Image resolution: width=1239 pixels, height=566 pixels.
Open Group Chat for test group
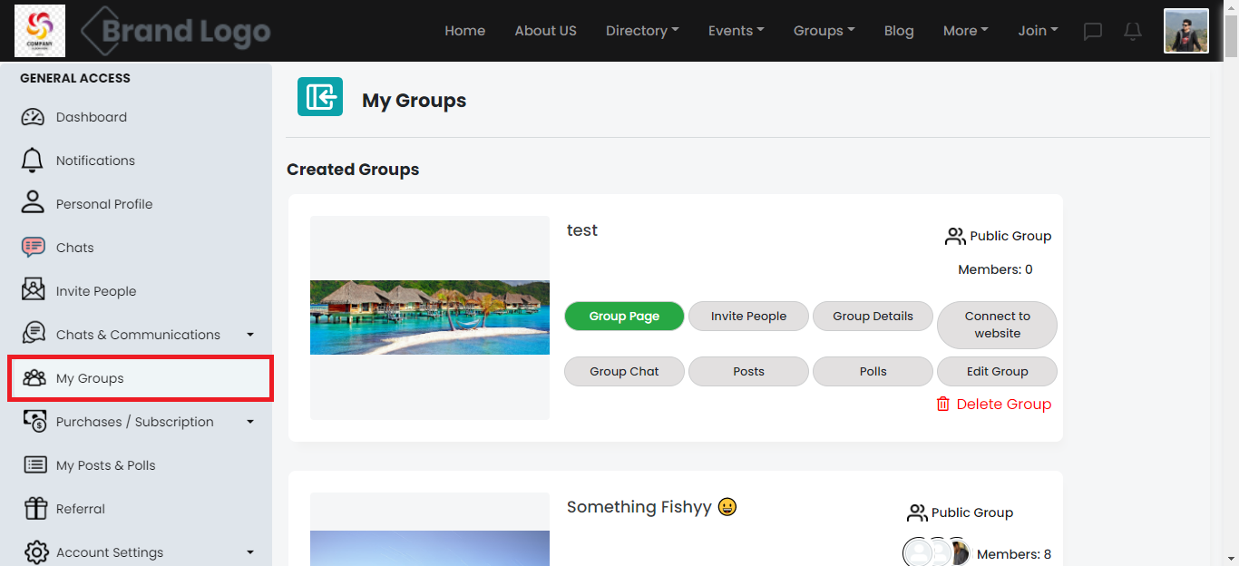coord(624,372)
